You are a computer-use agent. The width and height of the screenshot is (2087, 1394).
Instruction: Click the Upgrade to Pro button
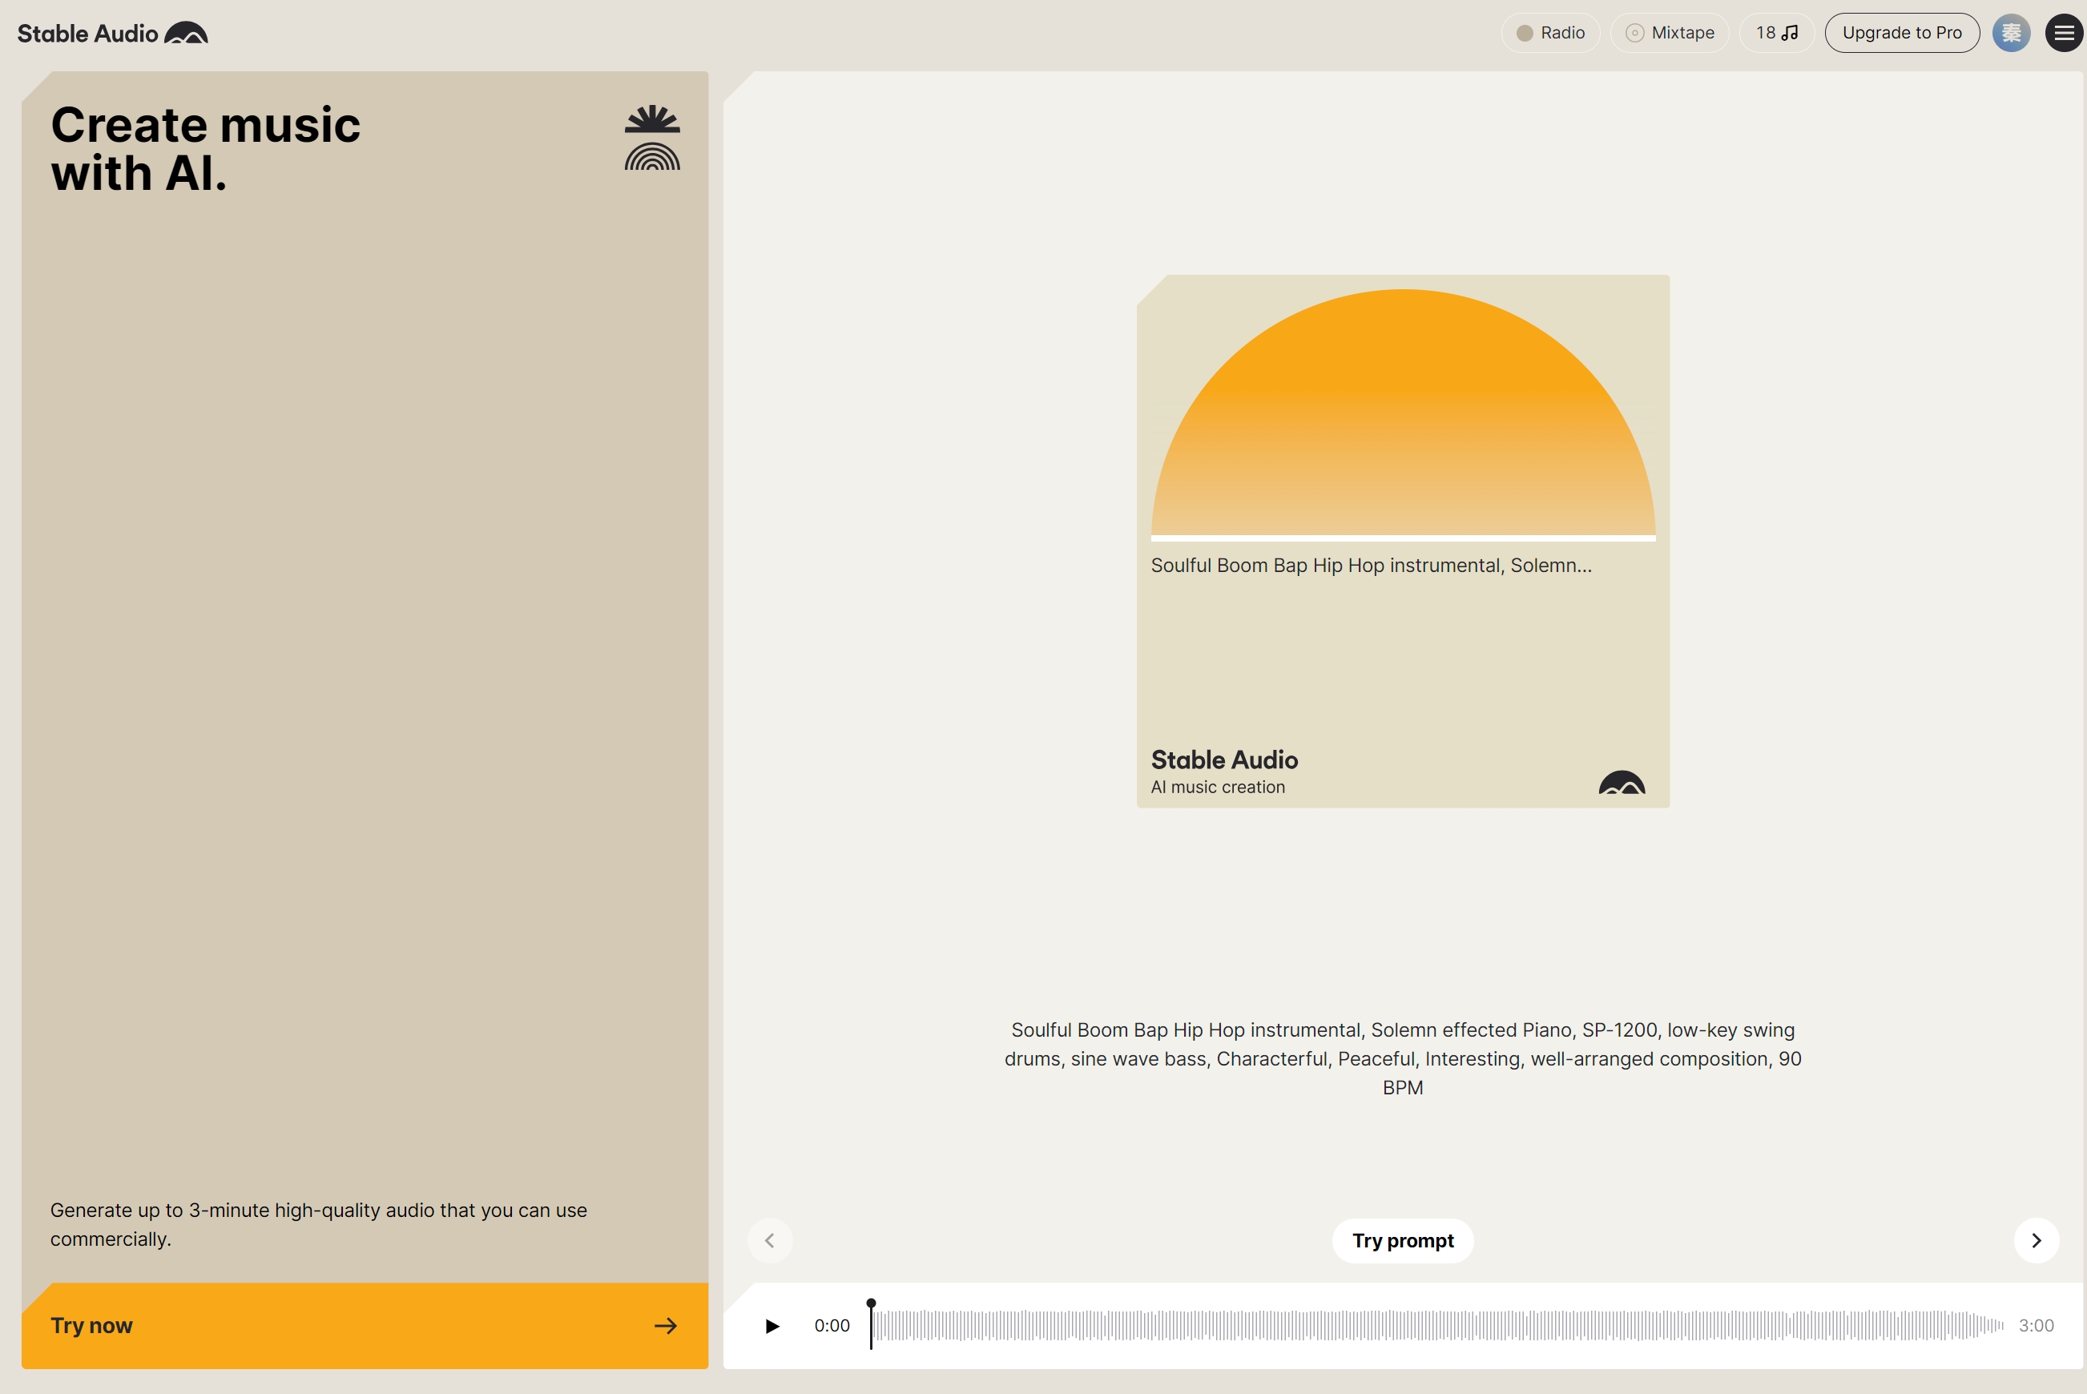click(1901, 32)
